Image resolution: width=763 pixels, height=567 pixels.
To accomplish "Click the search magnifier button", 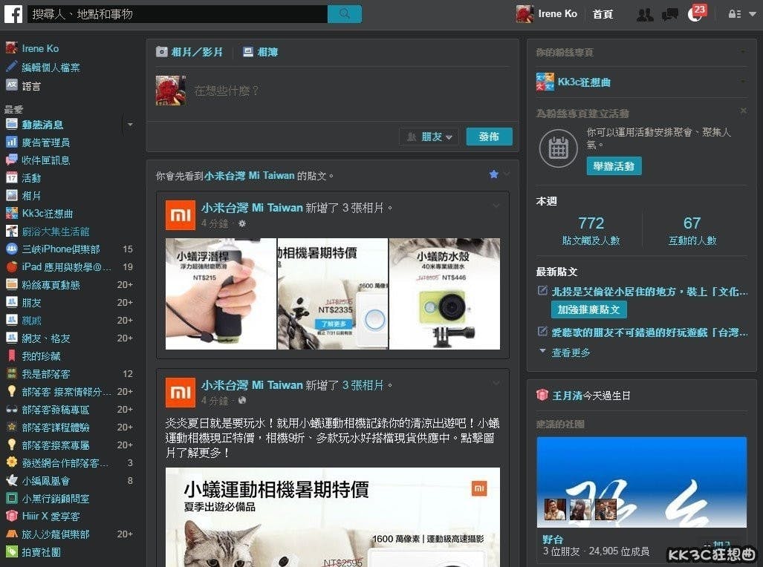I will pos(345,13).
